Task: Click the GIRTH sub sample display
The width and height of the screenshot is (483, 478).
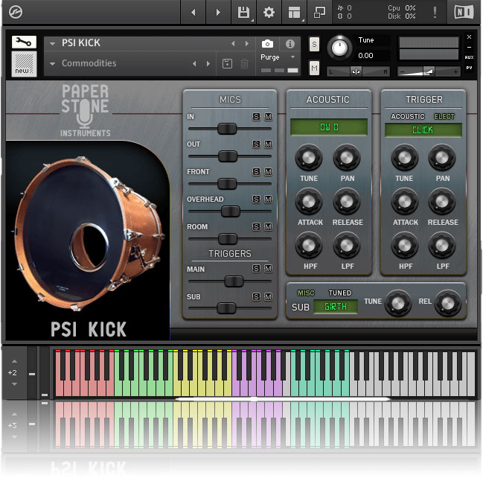Action: click(x=335, y=306)
